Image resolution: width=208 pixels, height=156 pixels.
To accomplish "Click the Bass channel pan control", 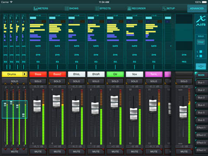I will point(38,67).
